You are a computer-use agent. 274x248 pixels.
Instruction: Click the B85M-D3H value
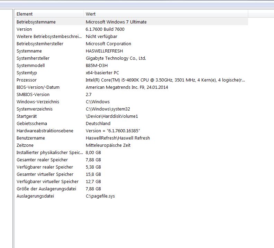97,65
